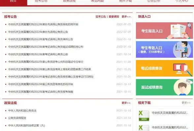Open the article 中央机关及其直属机构2022年度考试录用公务员报考指南

(41, 92)
